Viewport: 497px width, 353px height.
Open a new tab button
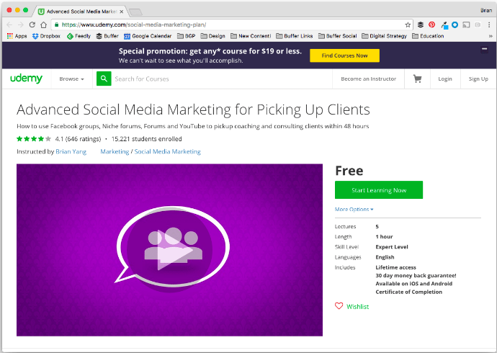135,12
